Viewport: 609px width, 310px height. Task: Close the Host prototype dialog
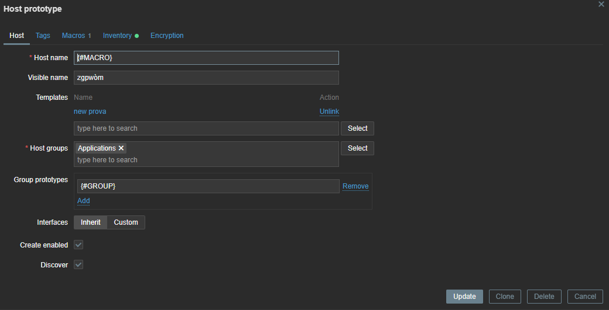point(601,4)
